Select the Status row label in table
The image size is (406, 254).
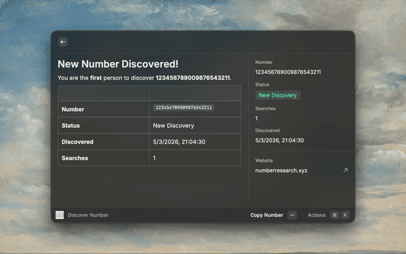[x=72, y=126]
